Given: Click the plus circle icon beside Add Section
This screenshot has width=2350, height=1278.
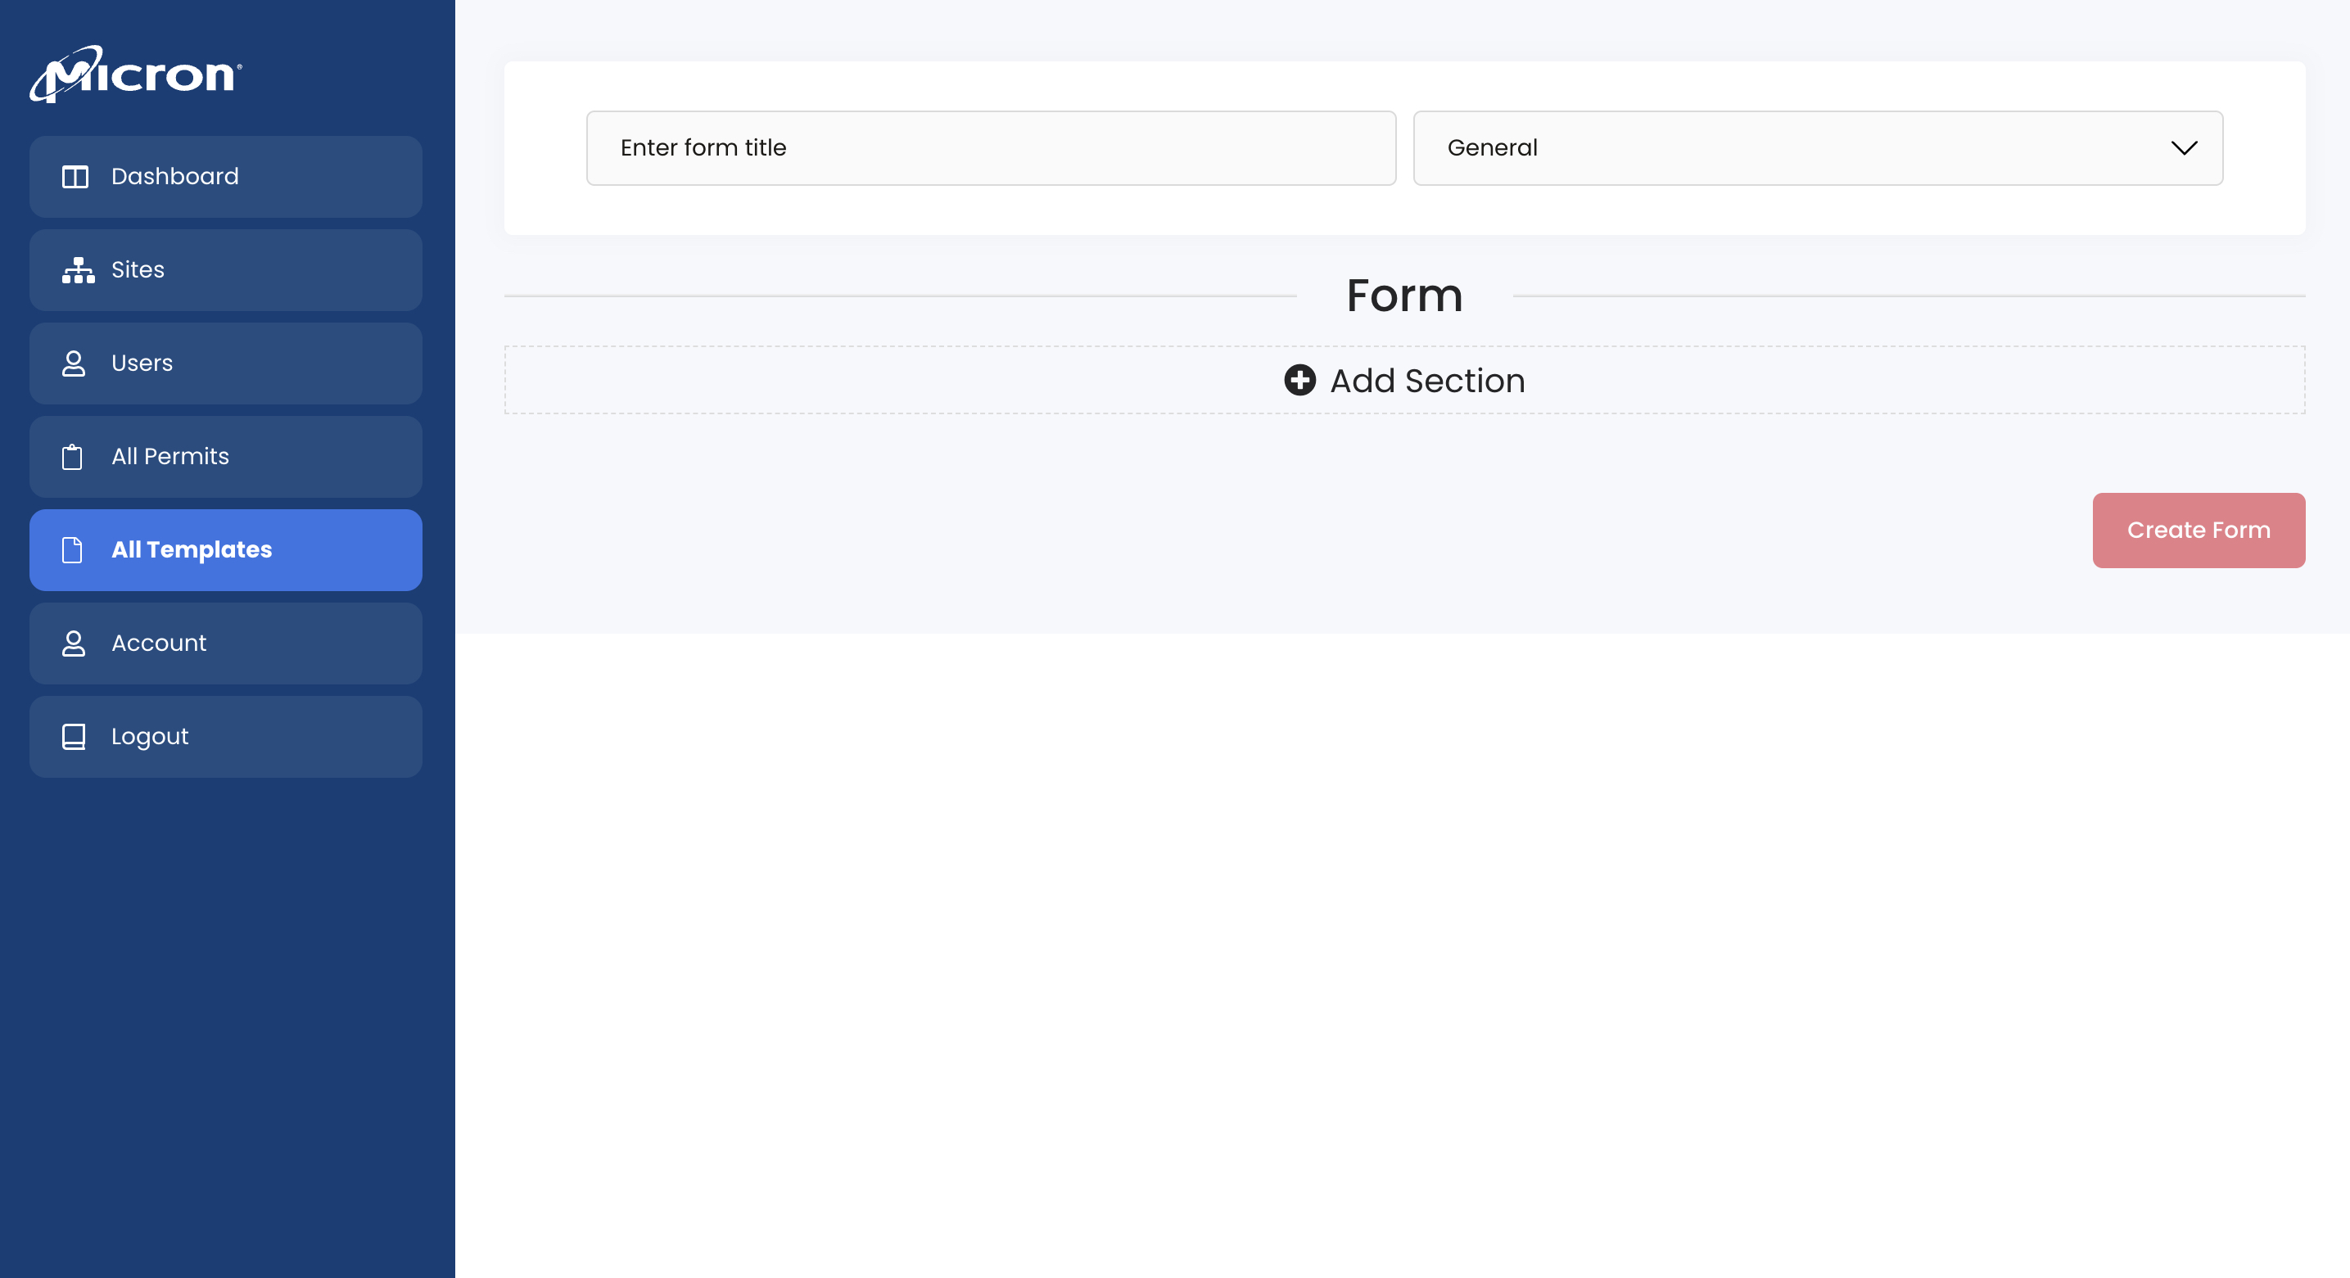Looking at the screenshot, I should 1300,380.
